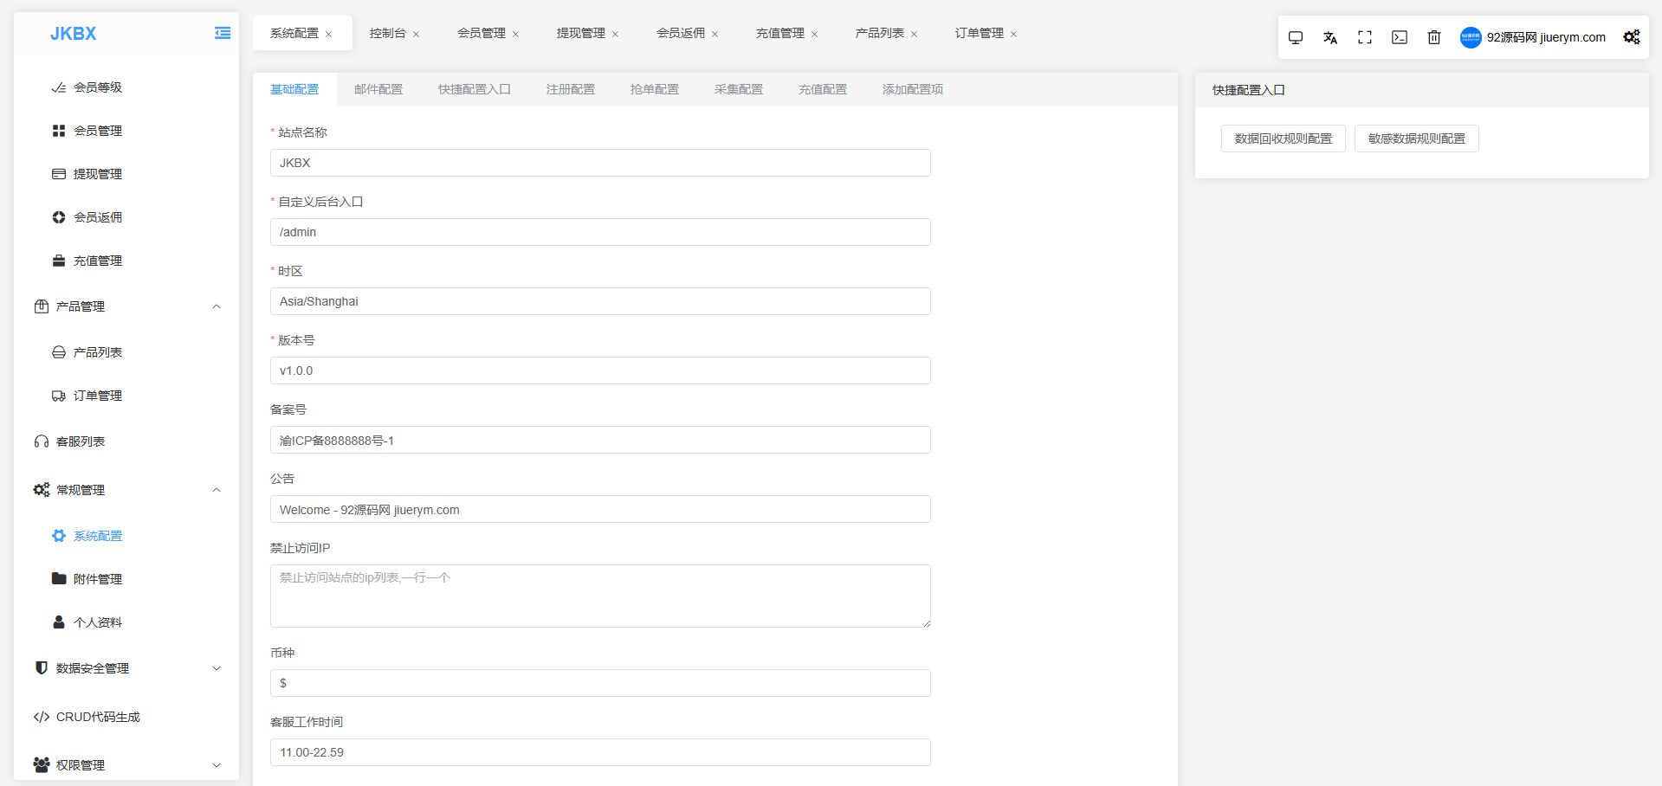Viewport: 1662px width, 786px height.
Task: Switch to the 充值配置 tab
Action: [823, 89]
